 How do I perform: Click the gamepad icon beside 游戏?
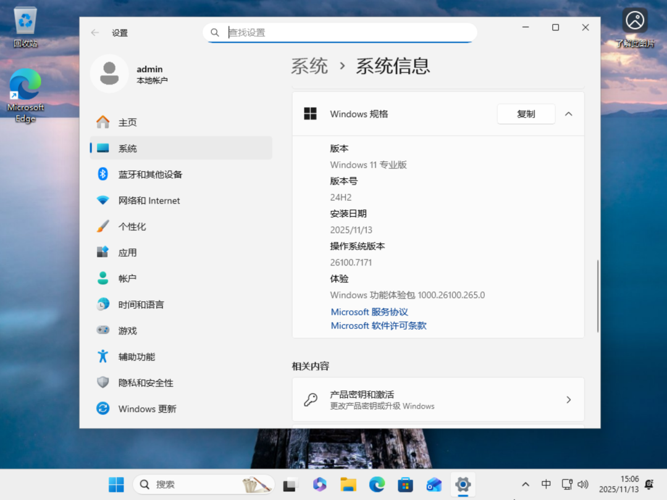(103, 330)
